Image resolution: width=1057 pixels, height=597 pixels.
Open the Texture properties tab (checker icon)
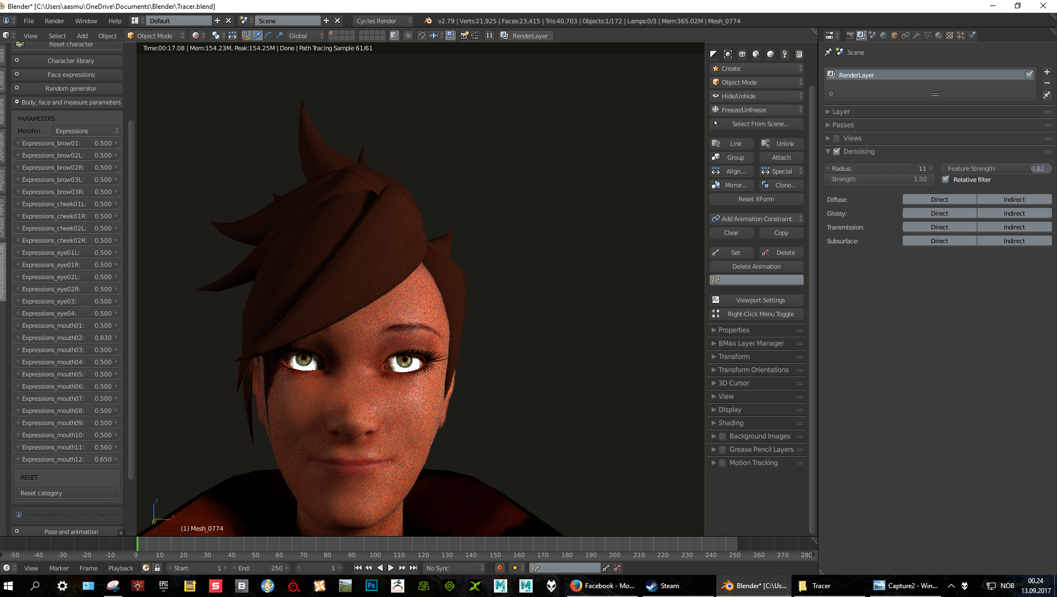pos(950,35)
